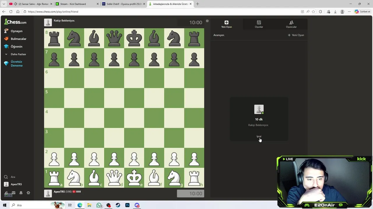The height and width of the screenshot is (209, 373).
Task: Click the bottom 10:00 clock
Action: click(x=191, y=194)
